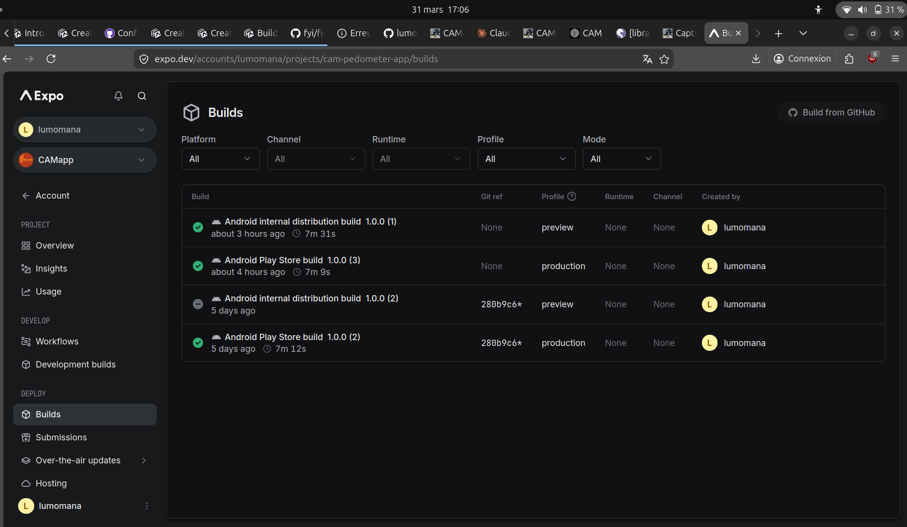The height and width of the screenshot is (527, 907).
Task: Expand the Over-the-air updates submenu
Action: (143, 460)
